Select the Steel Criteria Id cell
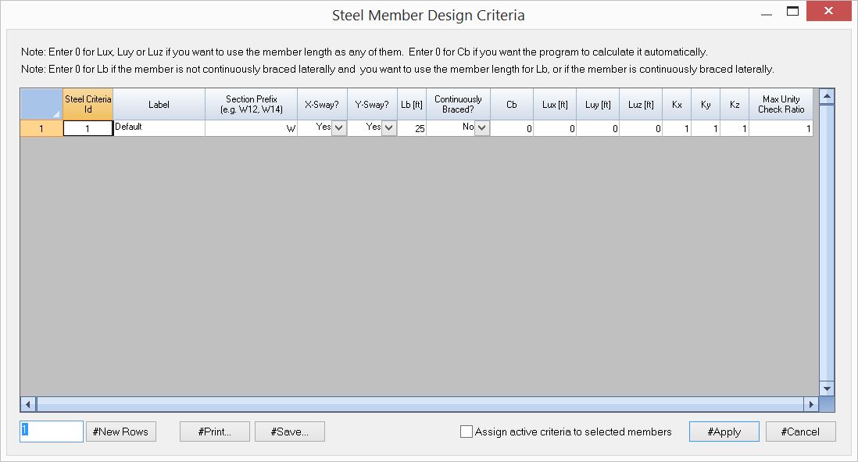The image size is (858, 462). (87, 127)
